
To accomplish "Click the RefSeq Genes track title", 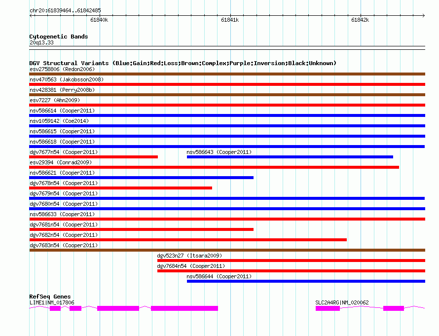I will (50, 297).
